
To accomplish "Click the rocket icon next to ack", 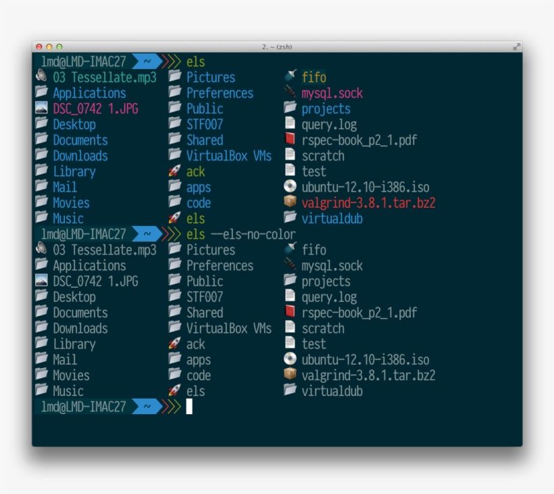I will pyautogui.click(x=174, y=171).
